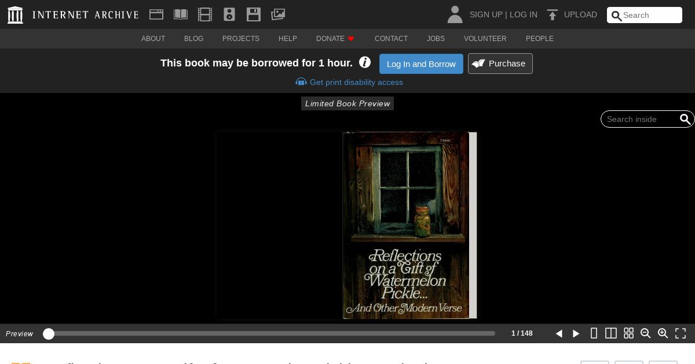The height and width of the screenshot is (364, 695).
Task: Open the DONATE menu item
Action: click(x=335, y=39)
